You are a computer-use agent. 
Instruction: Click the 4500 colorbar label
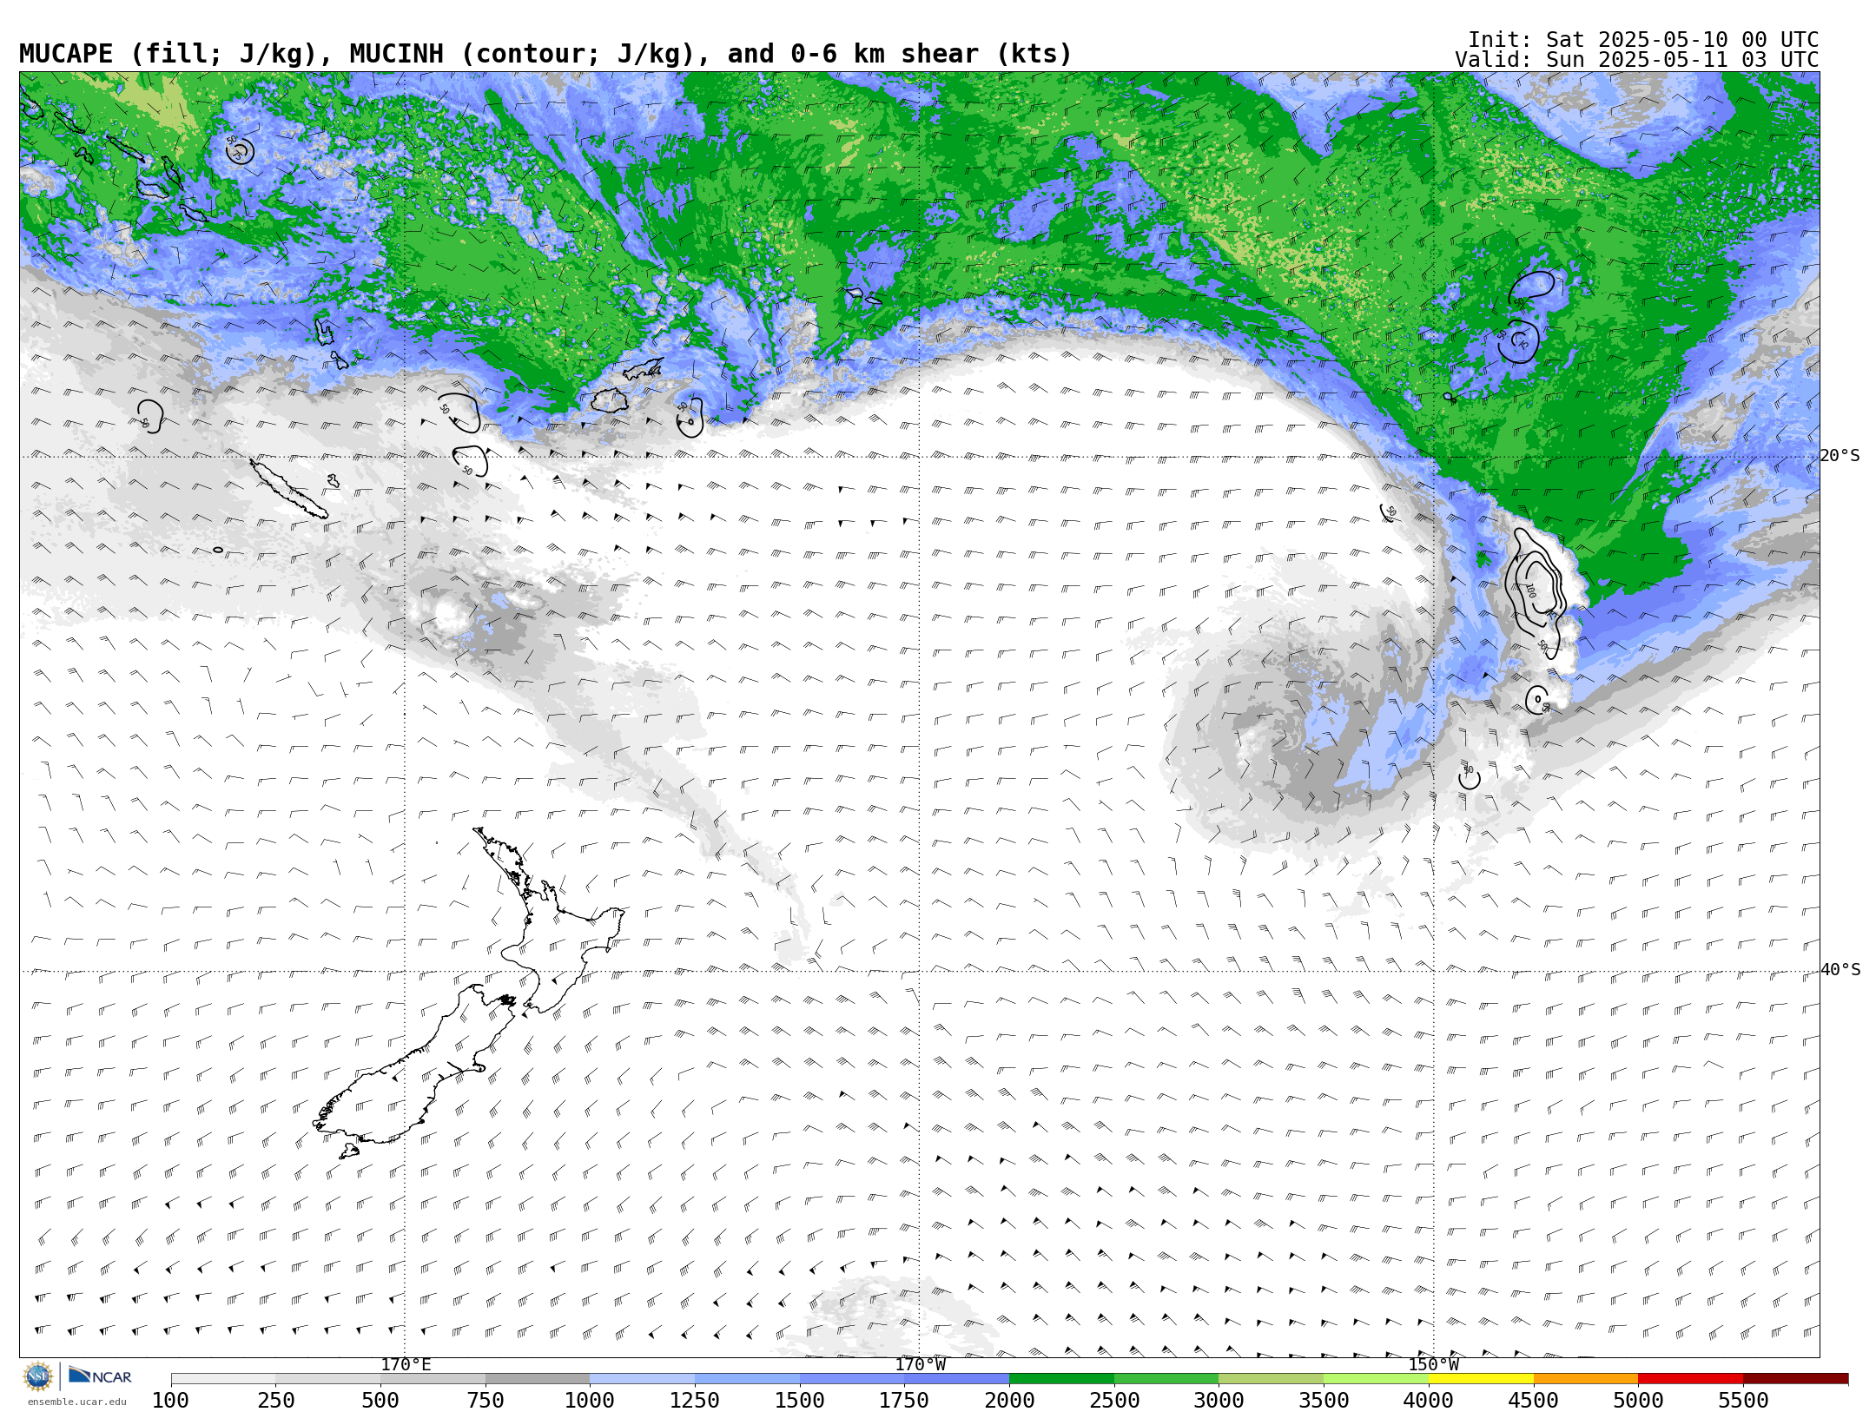1533,1400
